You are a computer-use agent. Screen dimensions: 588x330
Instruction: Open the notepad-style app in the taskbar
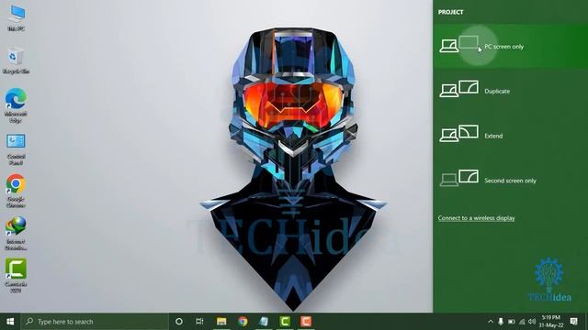coord(264,322)
